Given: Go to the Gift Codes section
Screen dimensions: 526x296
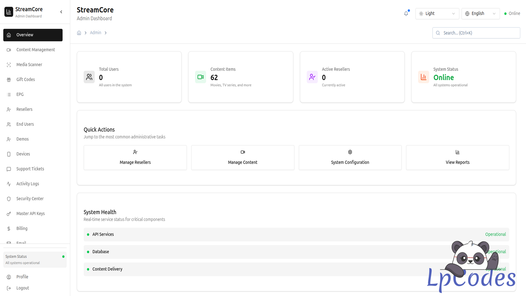Looking at the screenshot, I should pyautogui.click(x=25, y=79).
